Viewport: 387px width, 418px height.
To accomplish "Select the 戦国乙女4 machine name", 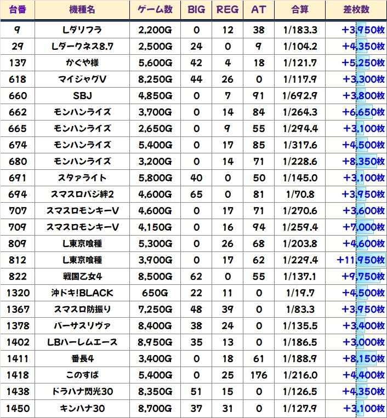I will [x=82, y=277].
